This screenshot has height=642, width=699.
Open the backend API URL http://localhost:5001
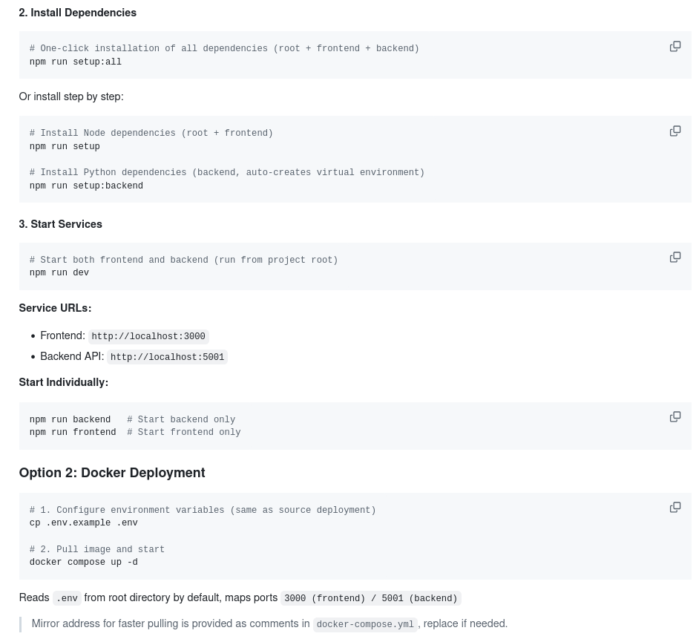click(x=167, y=357)
